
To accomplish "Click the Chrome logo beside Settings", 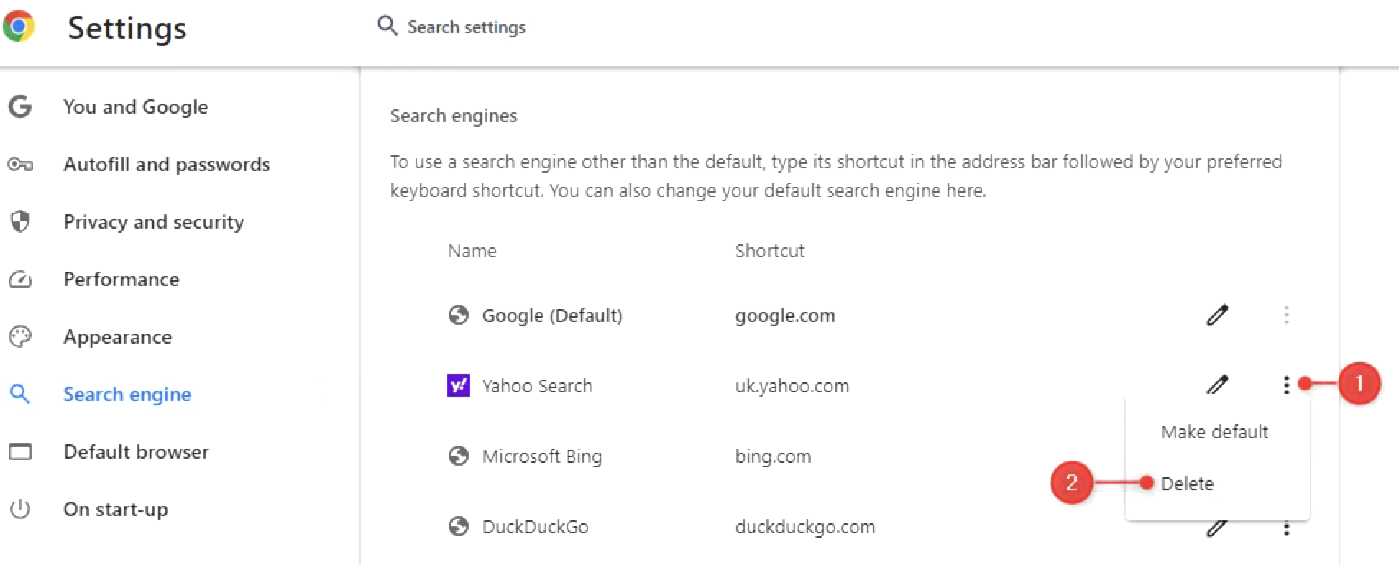I will coord(19,27).
